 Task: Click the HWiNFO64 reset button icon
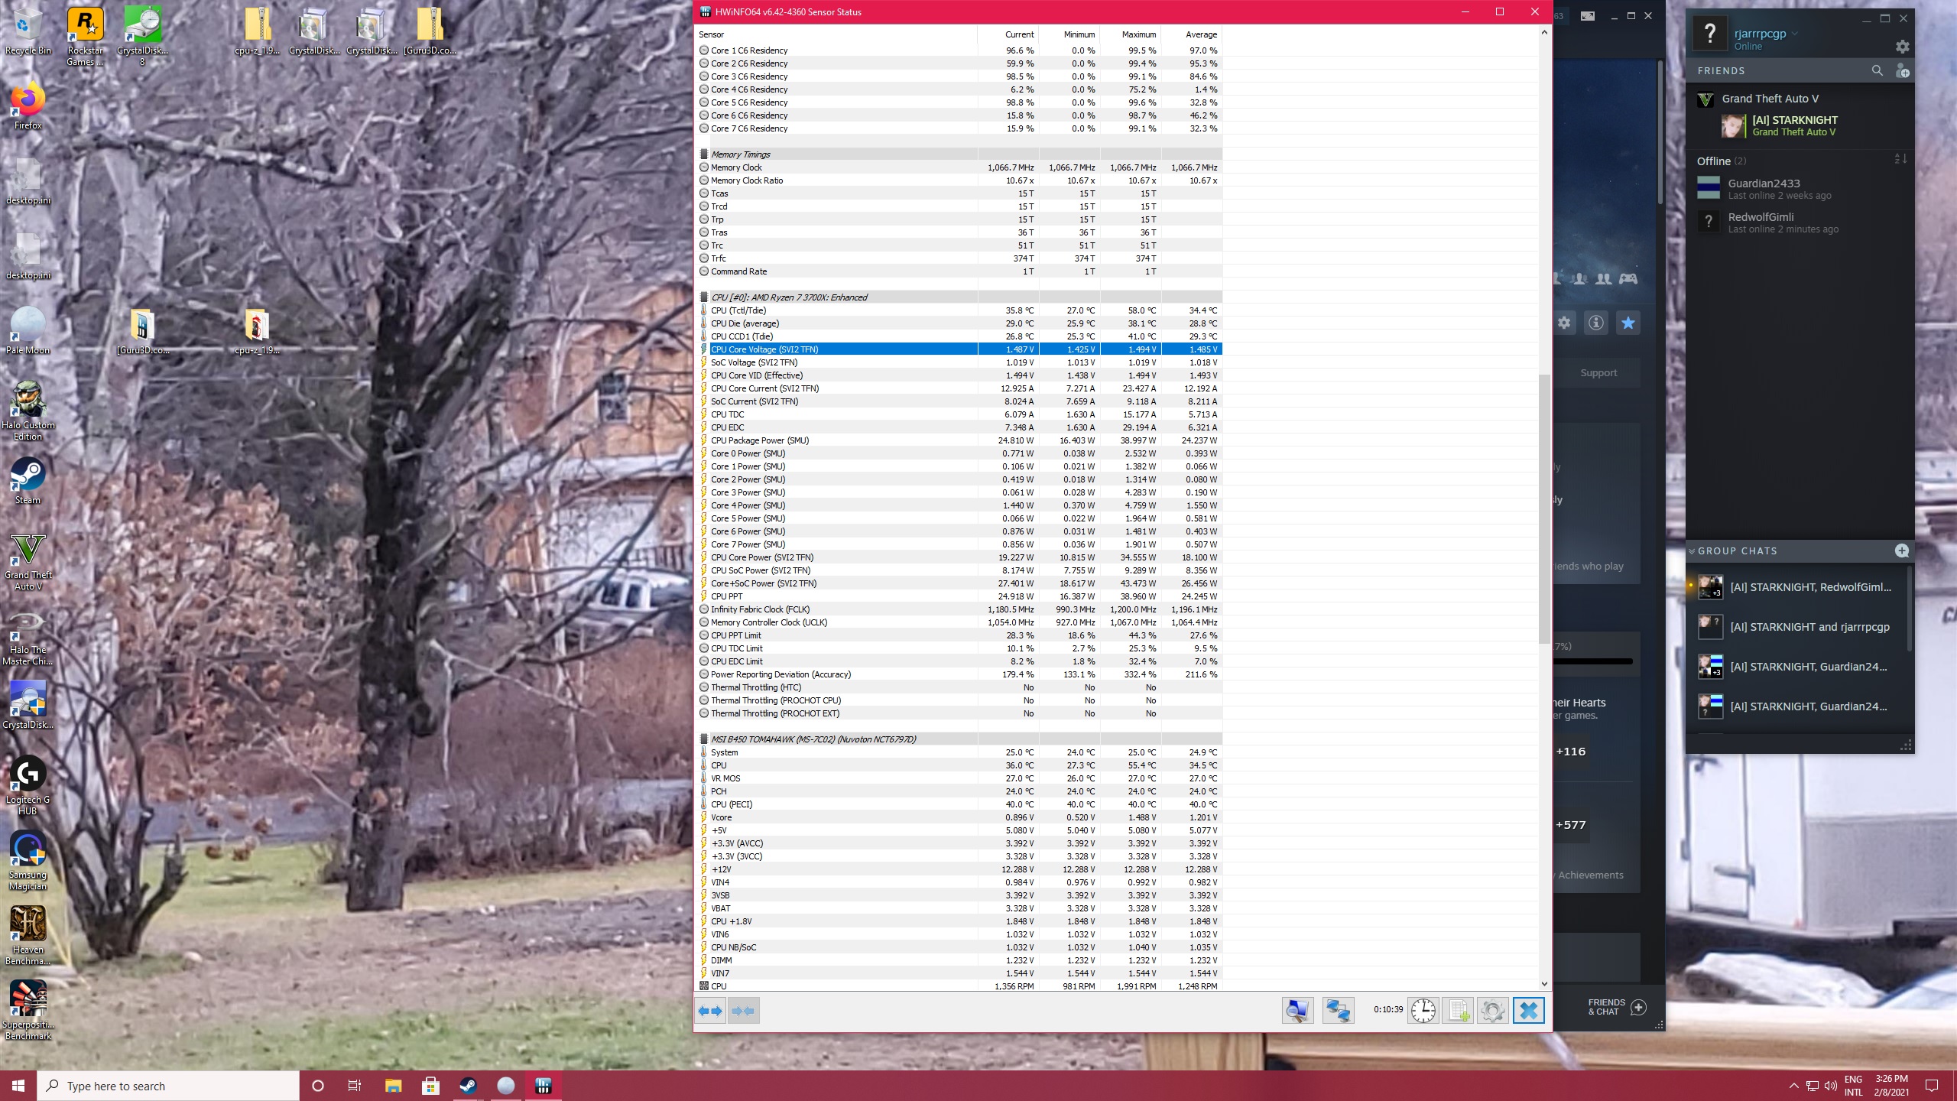pos(1423,1011)
